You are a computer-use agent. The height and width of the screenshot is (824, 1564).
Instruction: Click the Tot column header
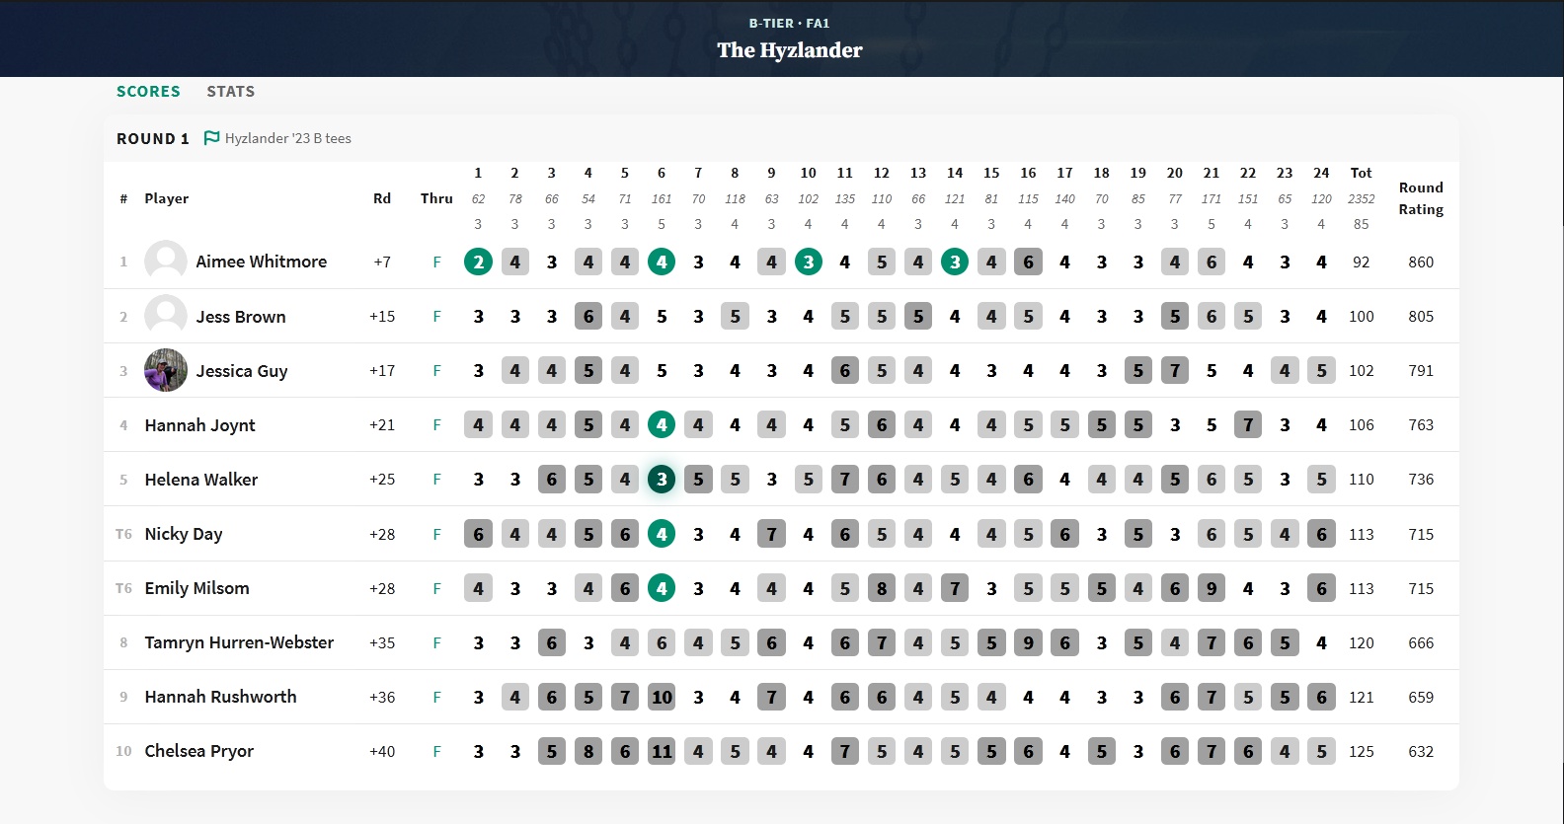[x=1361, y=173]
